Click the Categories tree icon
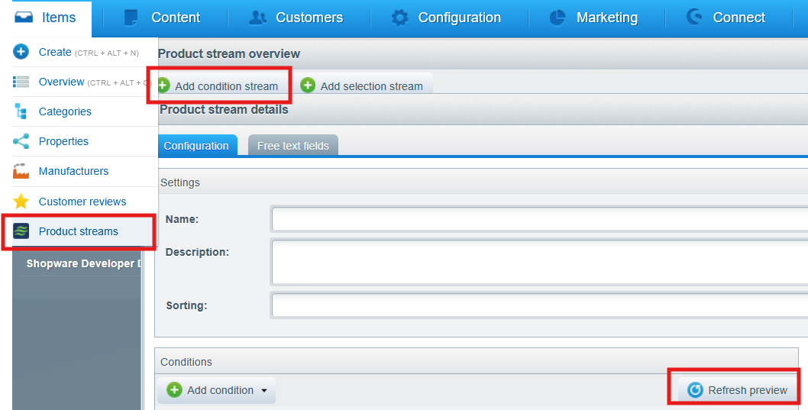This screenshot has height=410, width=808. click(21, 111)
